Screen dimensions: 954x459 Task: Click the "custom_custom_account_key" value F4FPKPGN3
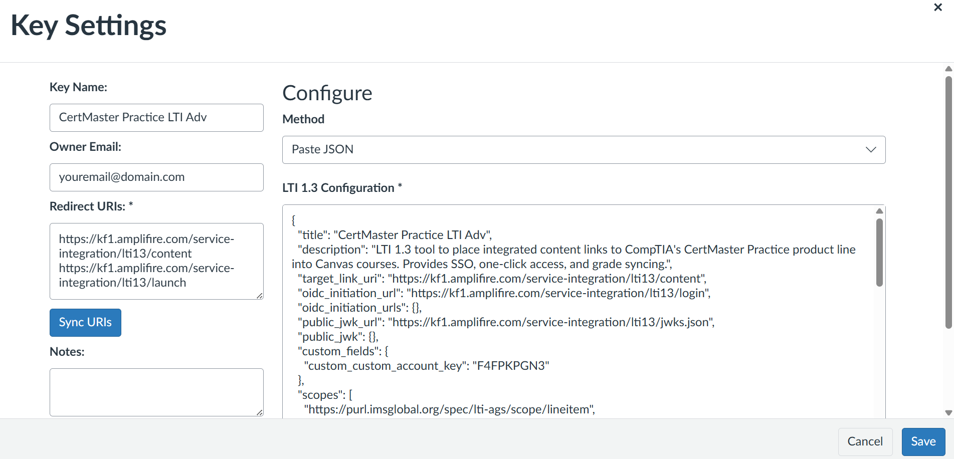click(511, 366)
